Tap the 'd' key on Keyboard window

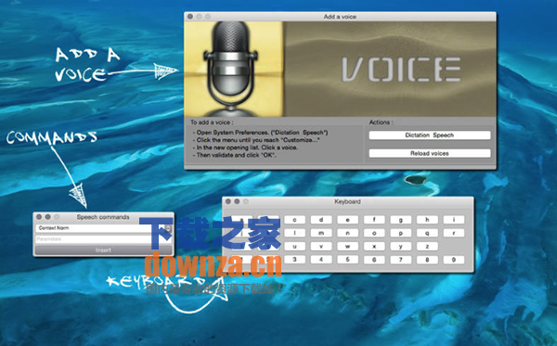[321, 220]
